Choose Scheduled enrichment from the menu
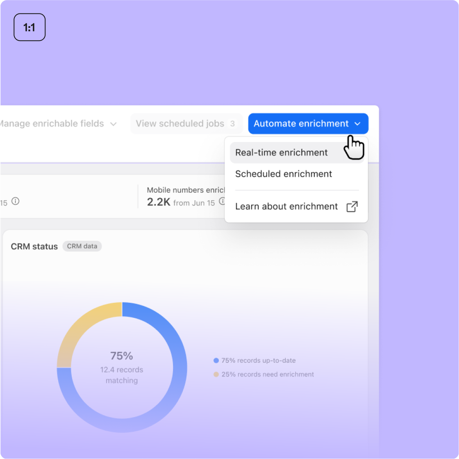The width and height of the screenshot is (459, 459). [x=283, y=174]
